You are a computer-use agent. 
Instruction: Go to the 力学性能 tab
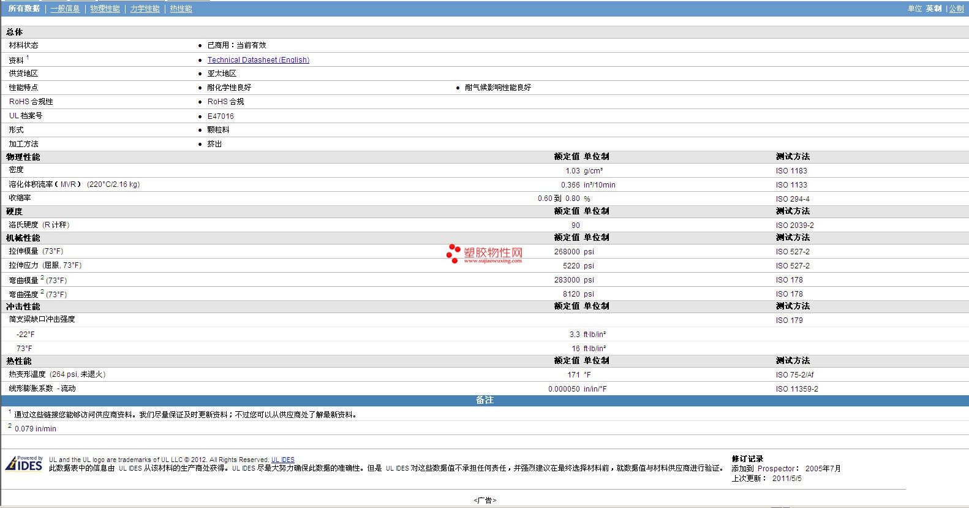coord(145,9)
